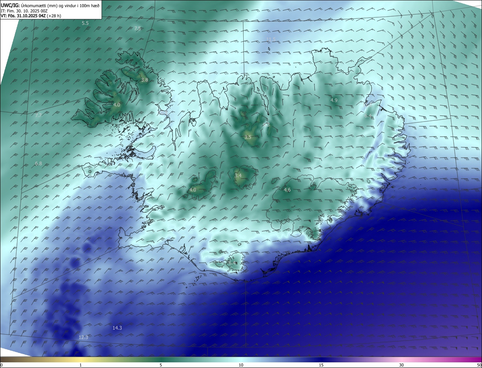Click the 12.3 value label over the southwestern sea
This screenshot has width=482, height=368.
click(x=83, y=338)
